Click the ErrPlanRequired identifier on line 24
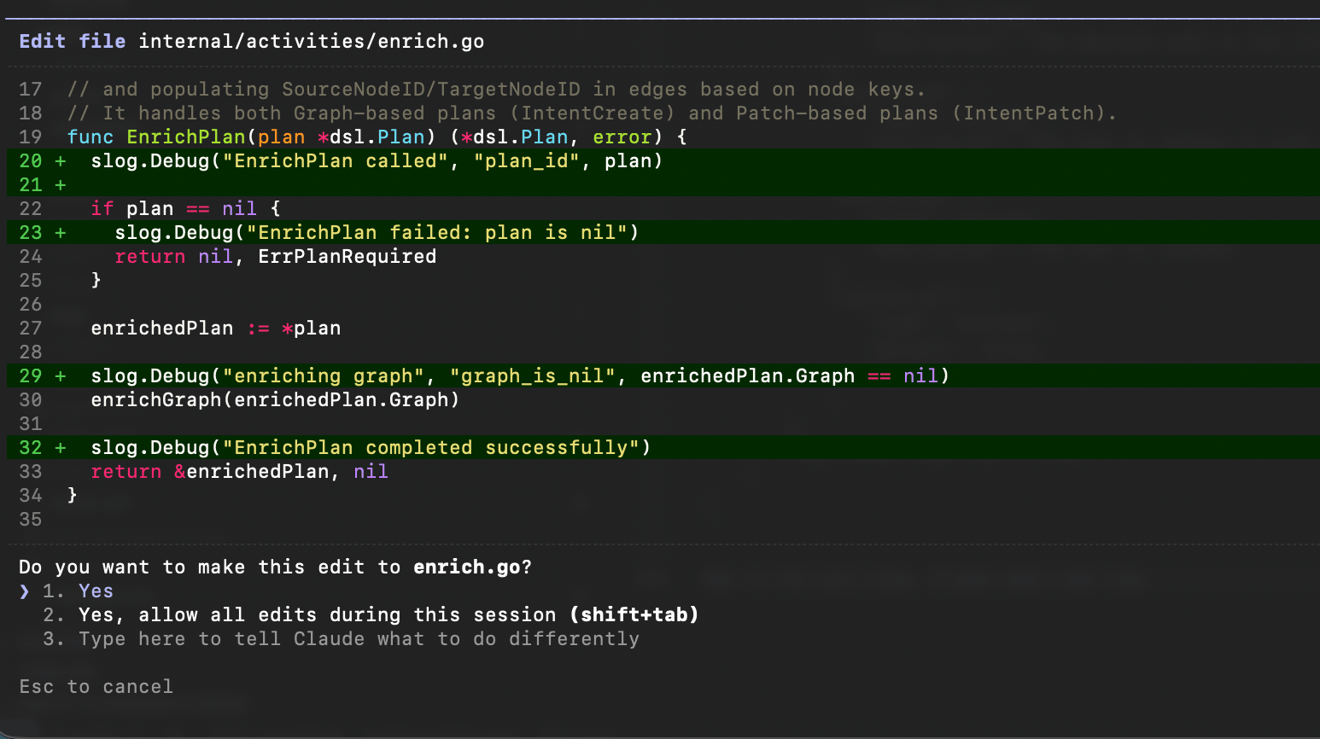 347,256
